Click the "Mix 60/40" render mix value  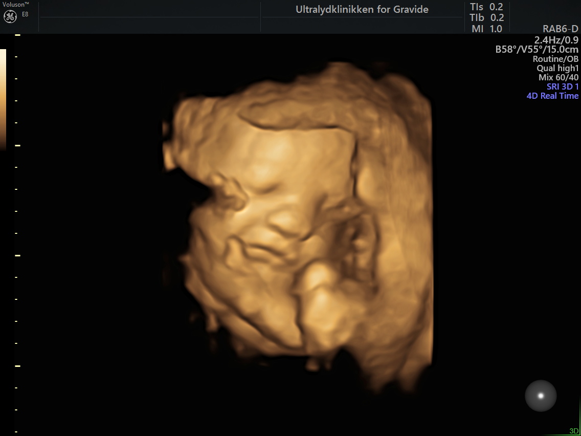pos(558,77)
